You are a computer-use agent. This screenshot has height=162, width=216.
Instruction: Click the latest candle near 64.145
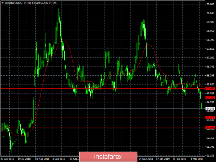(202, 107)
